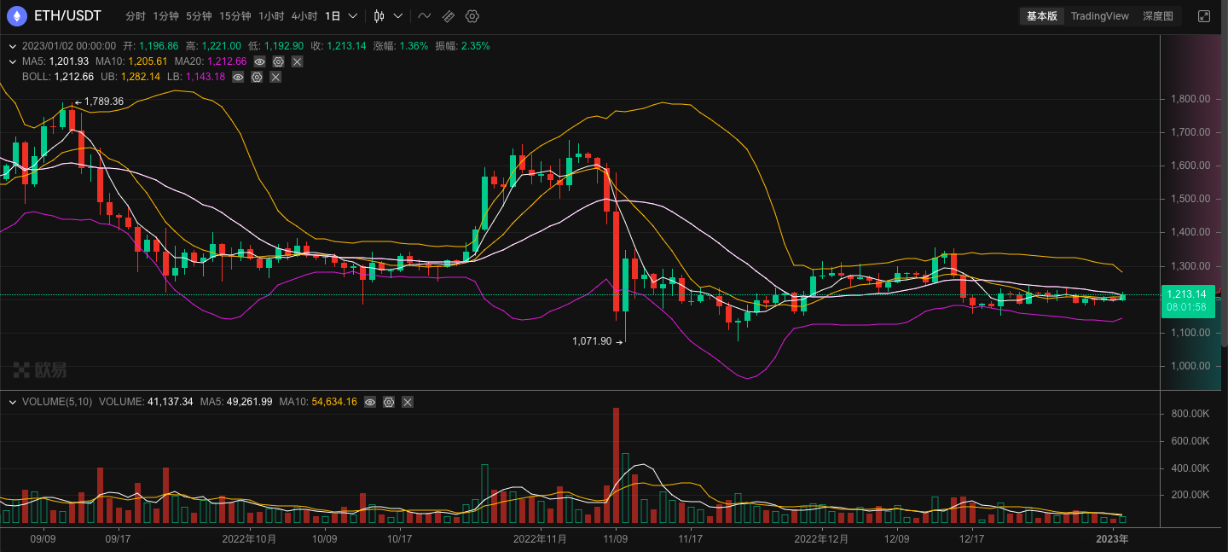Open the chart settings gear icon
The image size is (1228, 552).
[x=472, y=15]
